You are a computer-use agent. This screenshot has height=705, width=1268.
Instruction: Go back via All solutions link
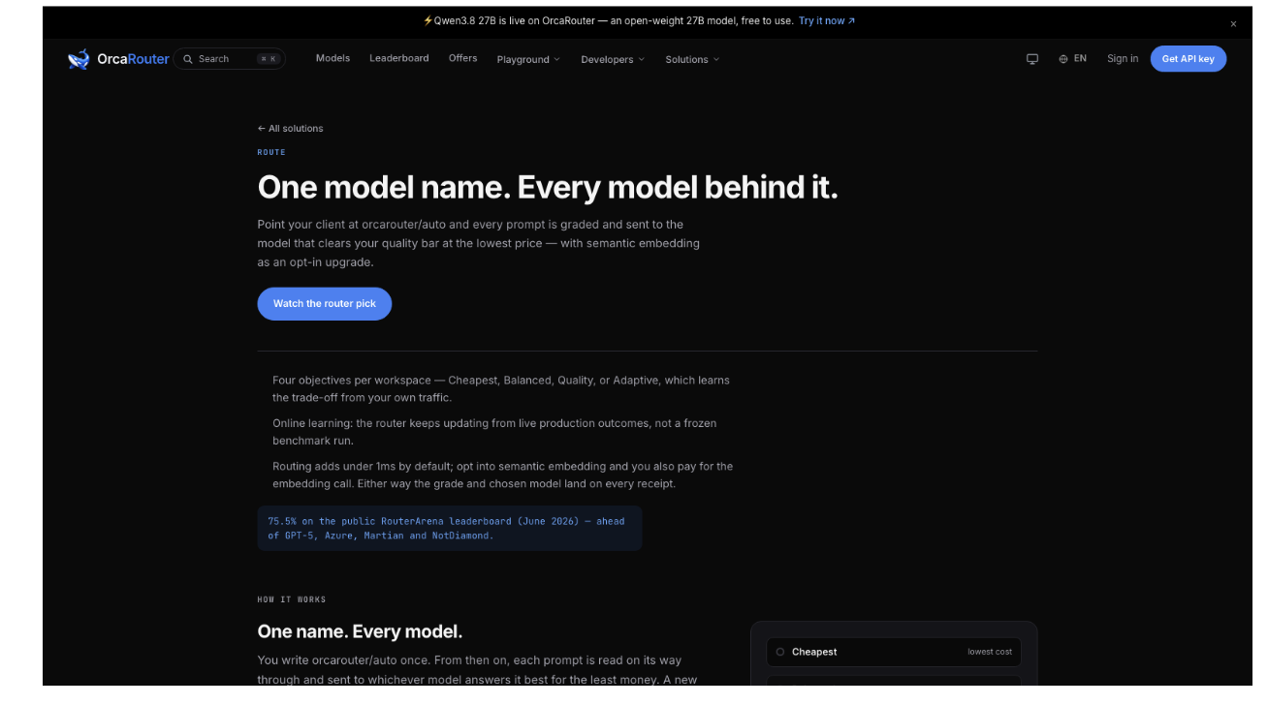[x=291, y=128]
